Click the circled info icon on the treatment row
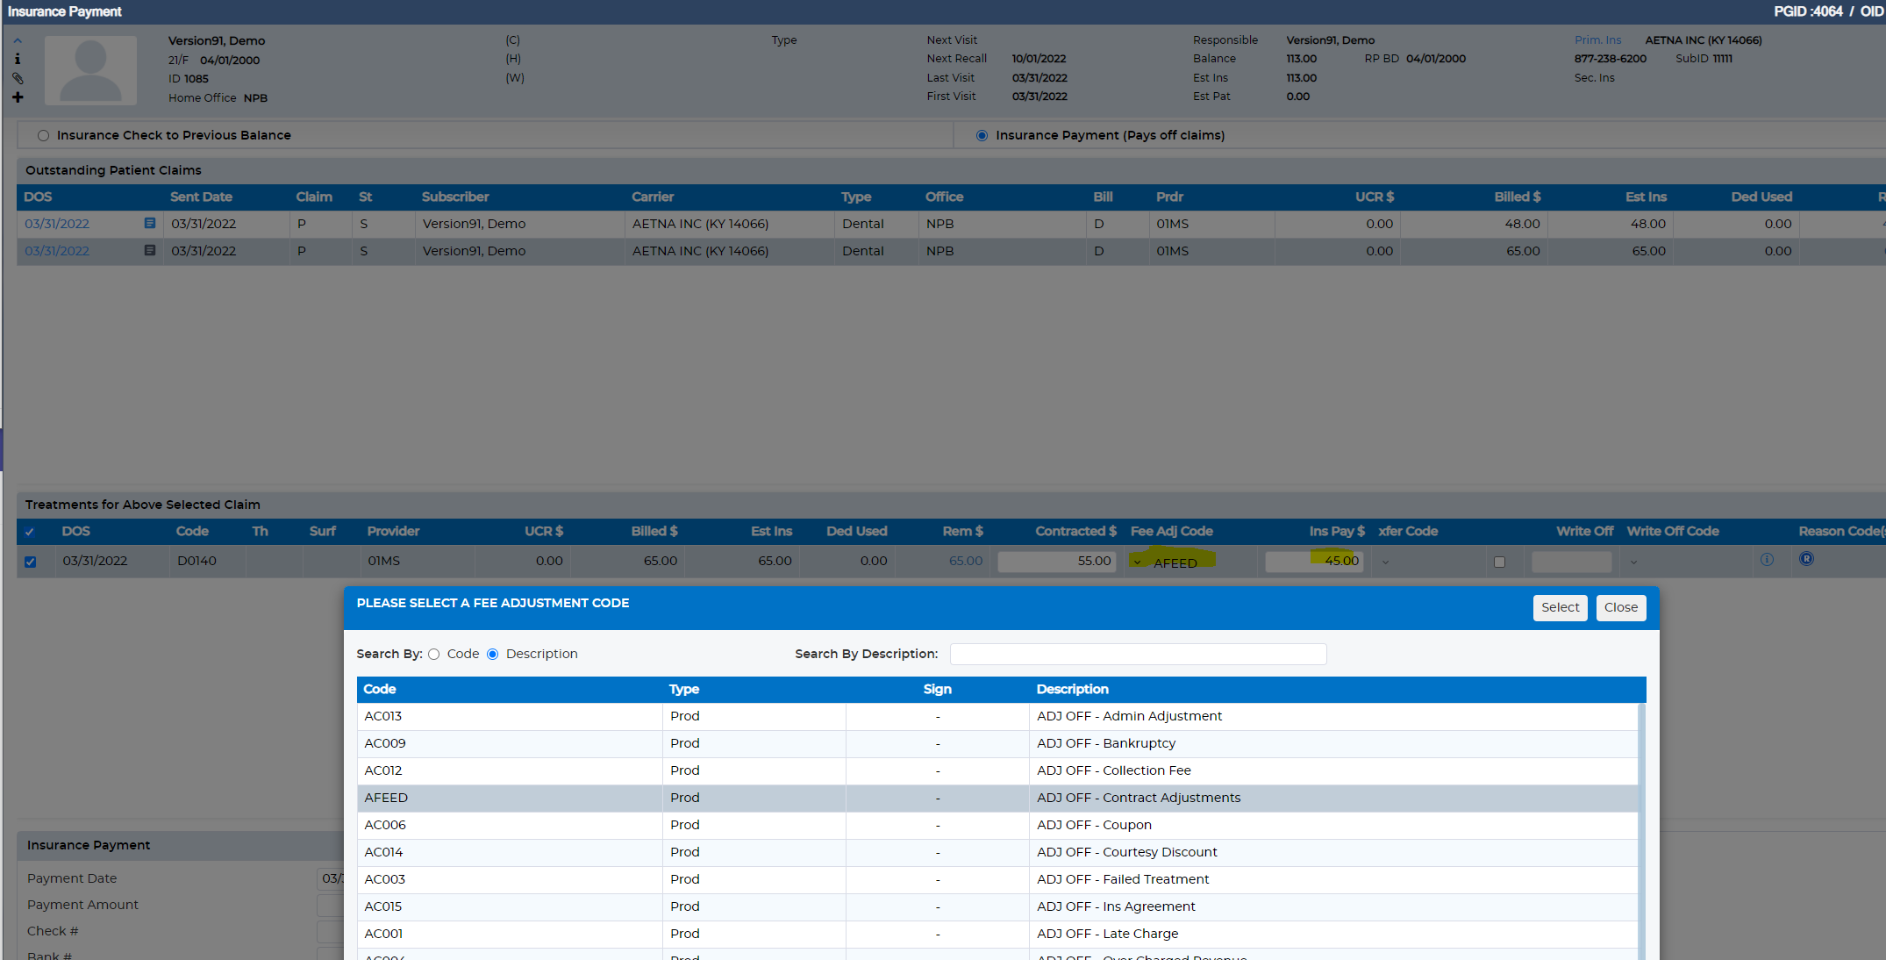This screenshot has height=960, width=1886. (1768, 560)
